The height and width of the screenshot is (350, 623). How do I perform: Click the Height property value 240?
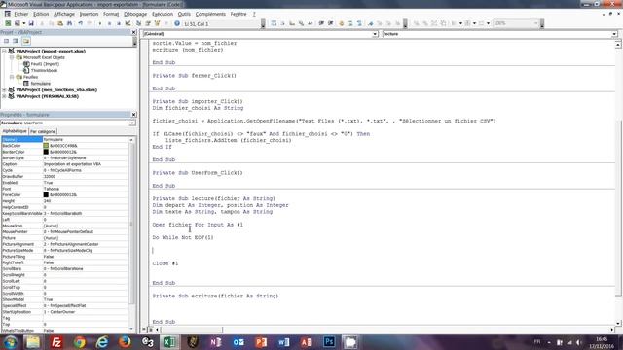point(86,201)
